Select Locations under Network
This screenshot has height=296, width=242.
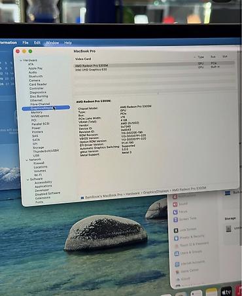[x=41, y=167]
